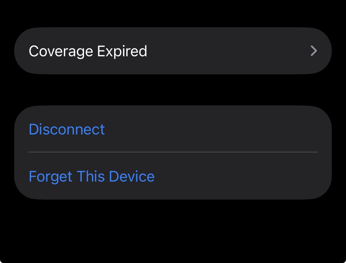Choose the blue Disconnect link
Screen dimensions: 346x263
click(67, 129)
